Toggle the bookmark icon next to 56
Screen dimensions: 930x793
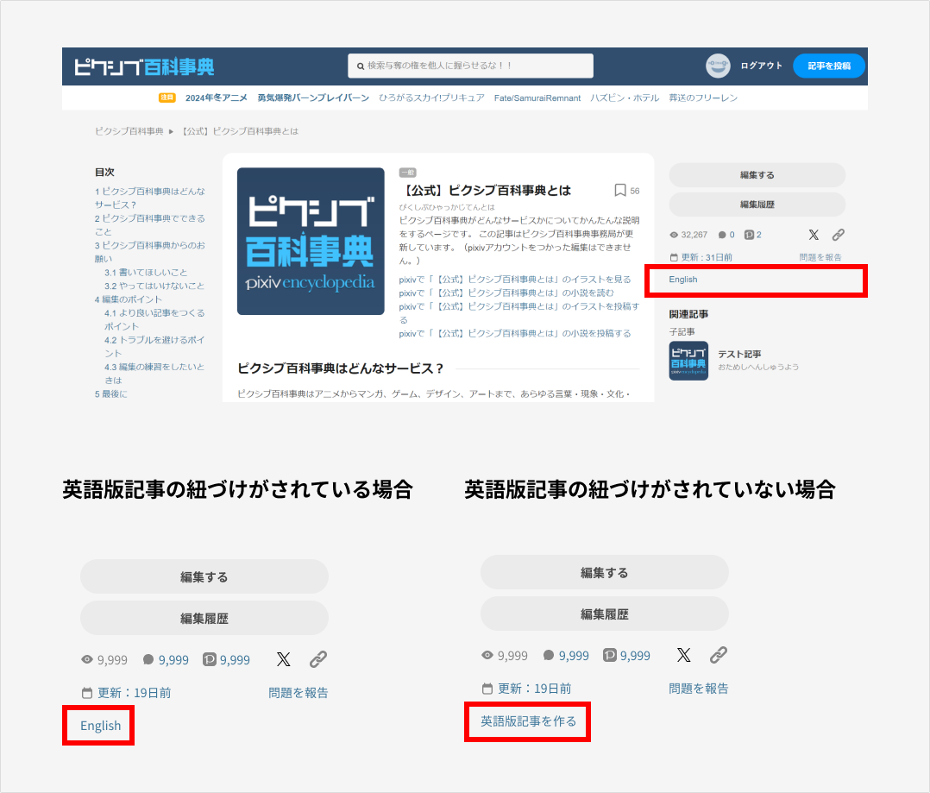tap(620, 191)
